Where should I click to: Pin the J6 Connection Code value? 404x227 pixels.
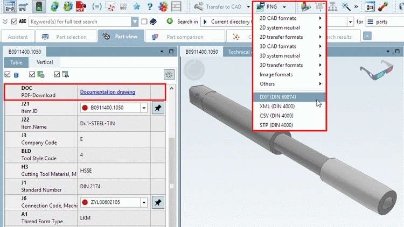tap(158, 203)
